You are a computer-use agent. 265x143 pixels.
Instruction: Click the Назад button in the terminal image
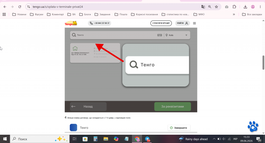(88, 107)
